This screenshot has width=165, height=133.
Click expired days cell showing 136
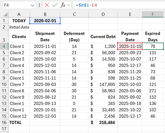tap(153, 103)
